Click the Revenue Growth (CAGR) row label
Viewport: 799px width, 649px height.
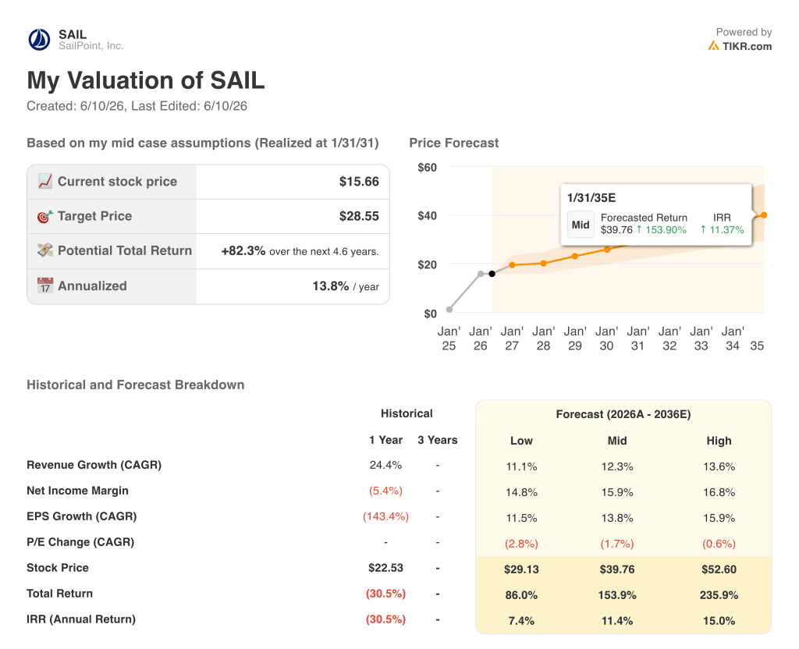click(94, 465)
